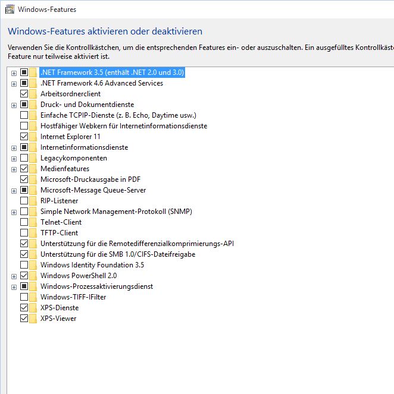Screen dimensions: 394x394
Task: Toggle the Internetinformationsdienste checkbox
Action: (24, 147)
